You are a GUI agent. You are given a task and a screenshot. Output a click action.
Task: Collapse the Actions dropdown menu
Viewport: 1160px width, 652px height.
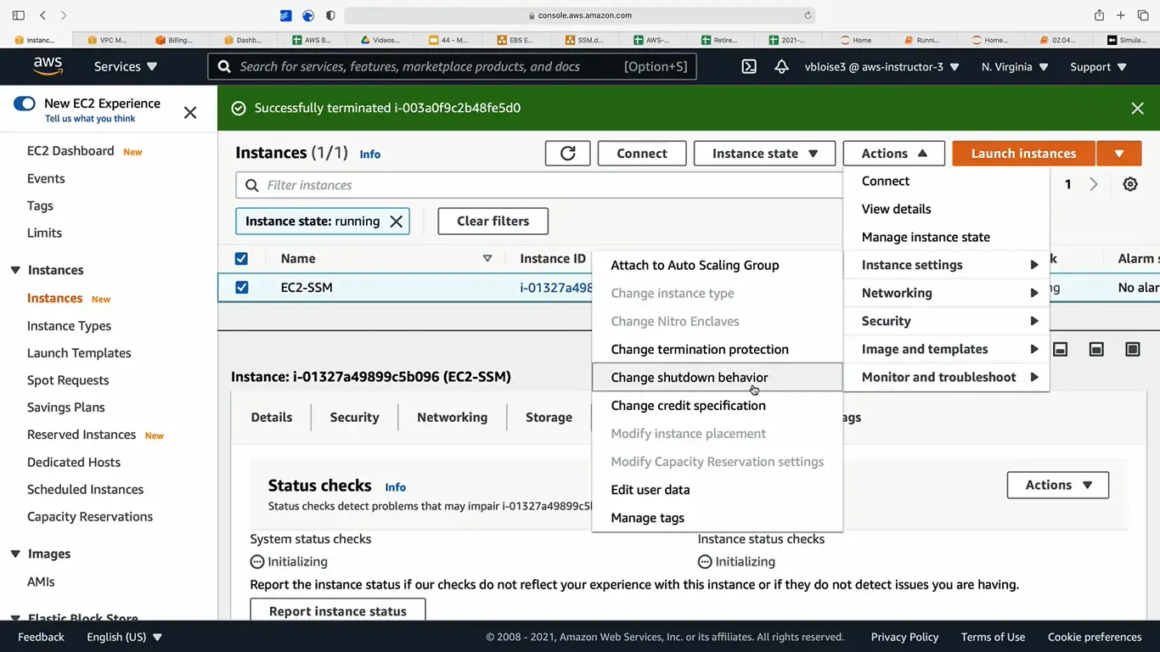pos(893,154)
